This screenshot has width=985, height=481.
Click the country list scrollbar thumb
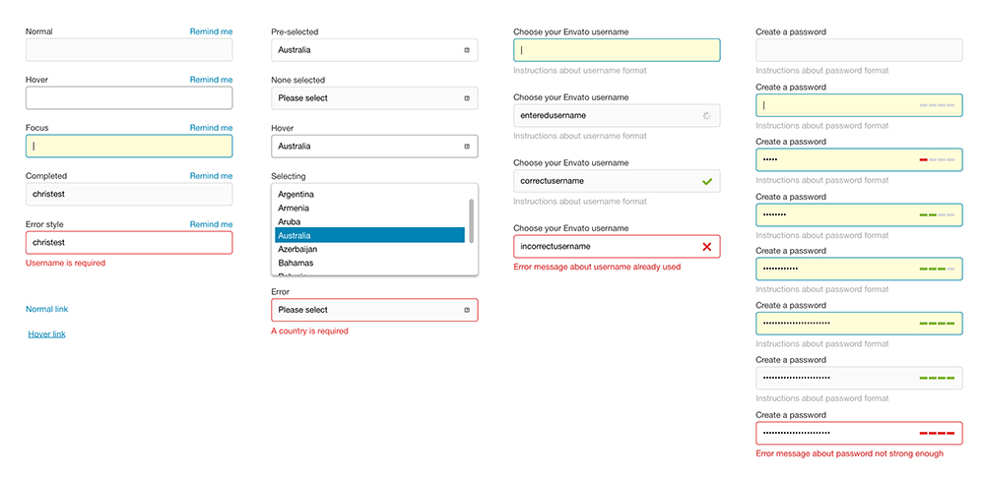(471, 220)
